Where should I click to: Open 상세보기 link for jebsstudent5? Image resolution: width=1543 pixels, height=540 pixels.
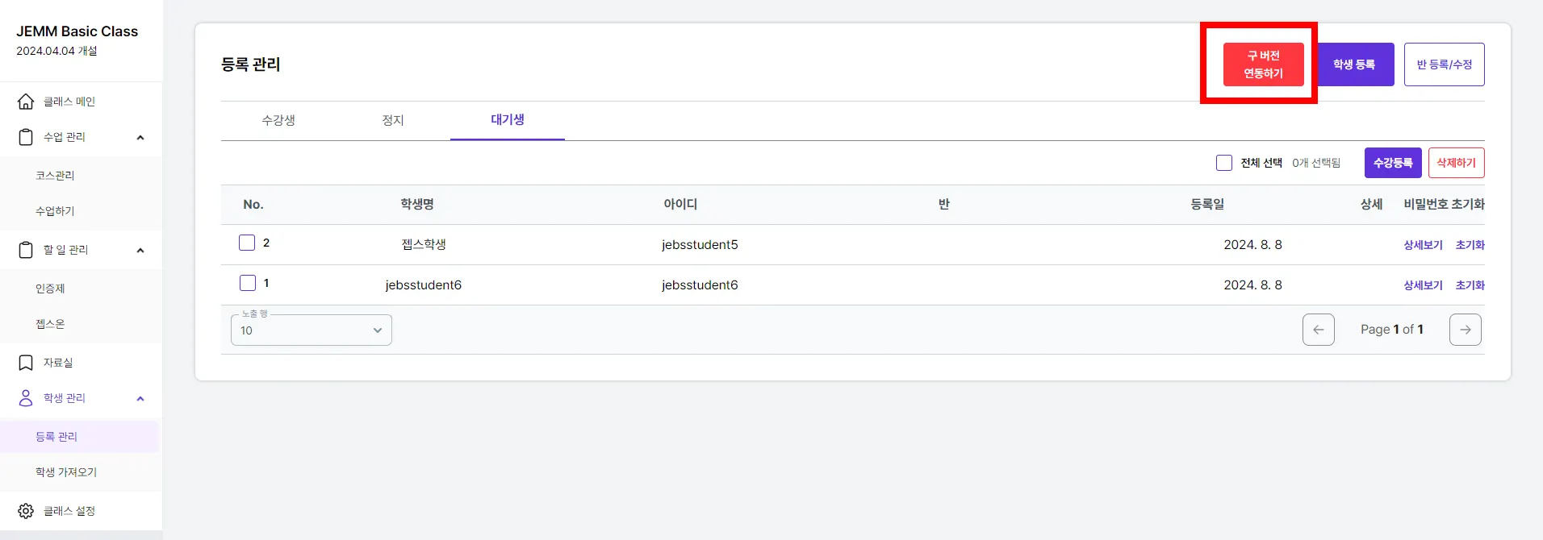coord(1423,245)
